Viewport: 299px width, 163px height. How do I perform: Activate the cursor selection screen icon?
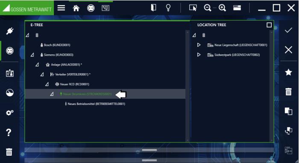coord(193,8)
